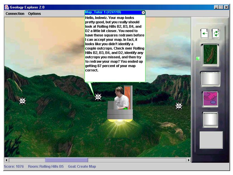
Task: Toggle the small green indicator square
Action: (198, 59)
